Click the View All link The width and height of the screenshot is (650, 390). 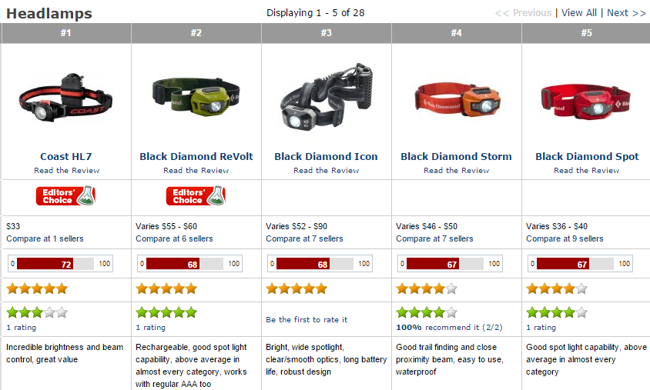coord(579,13)
